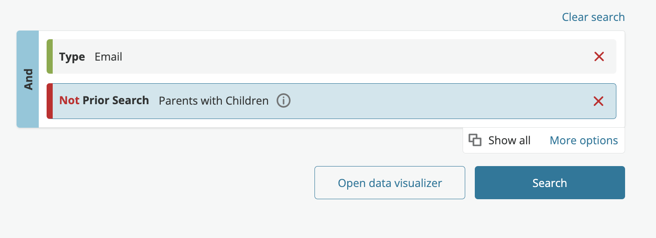Remove the Type Email criterion
The height and width of the screenshot is (238, 656).
(599, 57)
